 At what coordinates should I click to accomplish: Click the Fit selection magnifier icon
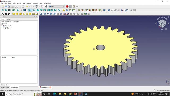(x=6, y=10)
